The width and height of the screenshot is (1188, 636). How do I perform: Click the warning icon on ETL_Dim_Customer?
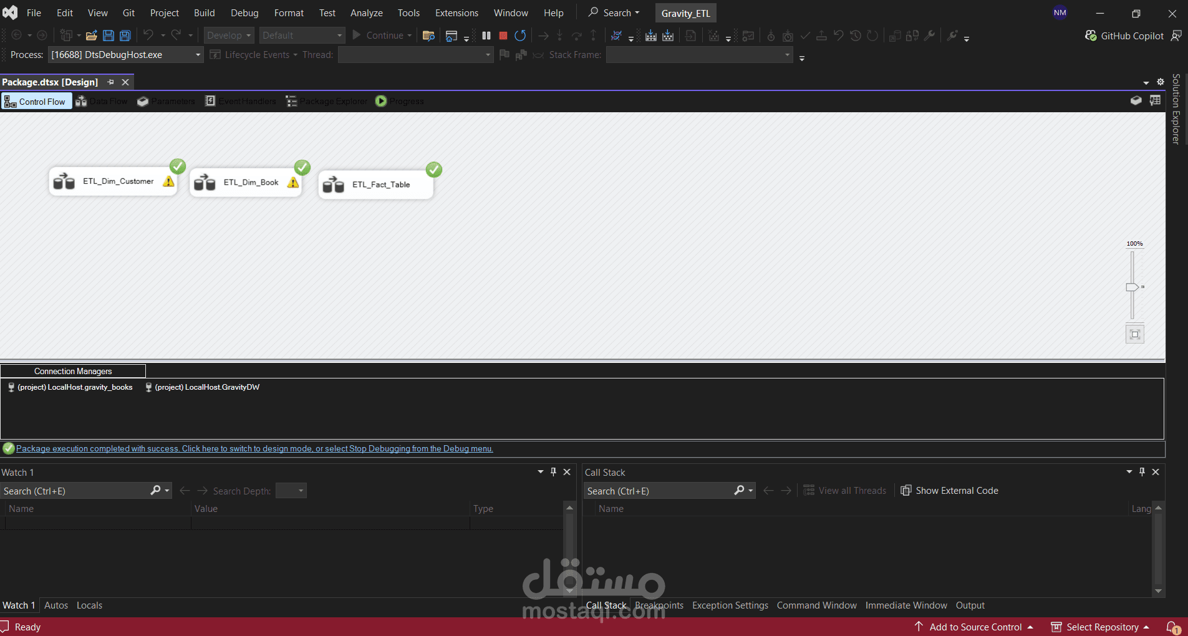coord(168,181)
